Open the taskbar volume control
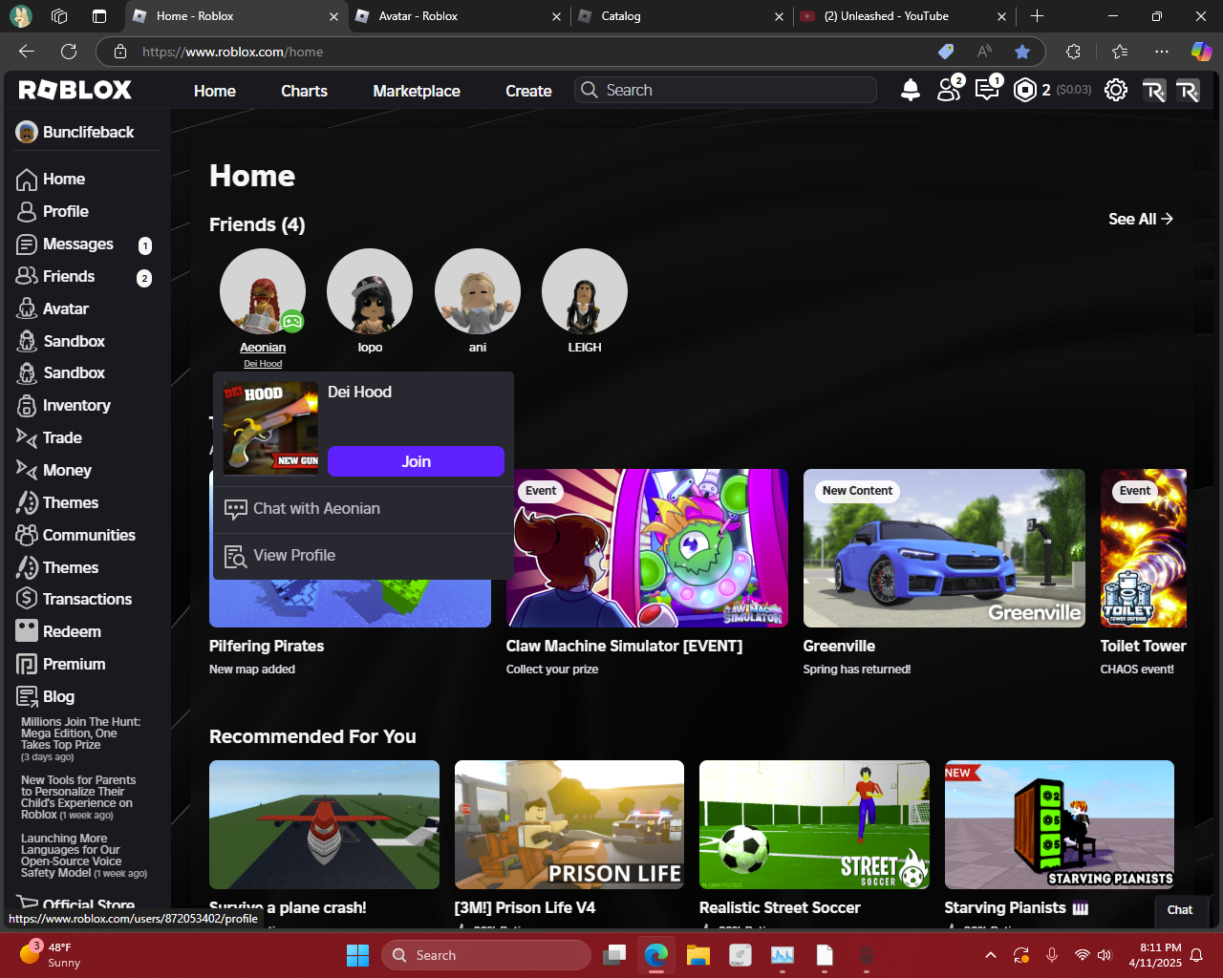Image resolution: width=1223 pixels, height=978 pixels. click(1105, 955)
